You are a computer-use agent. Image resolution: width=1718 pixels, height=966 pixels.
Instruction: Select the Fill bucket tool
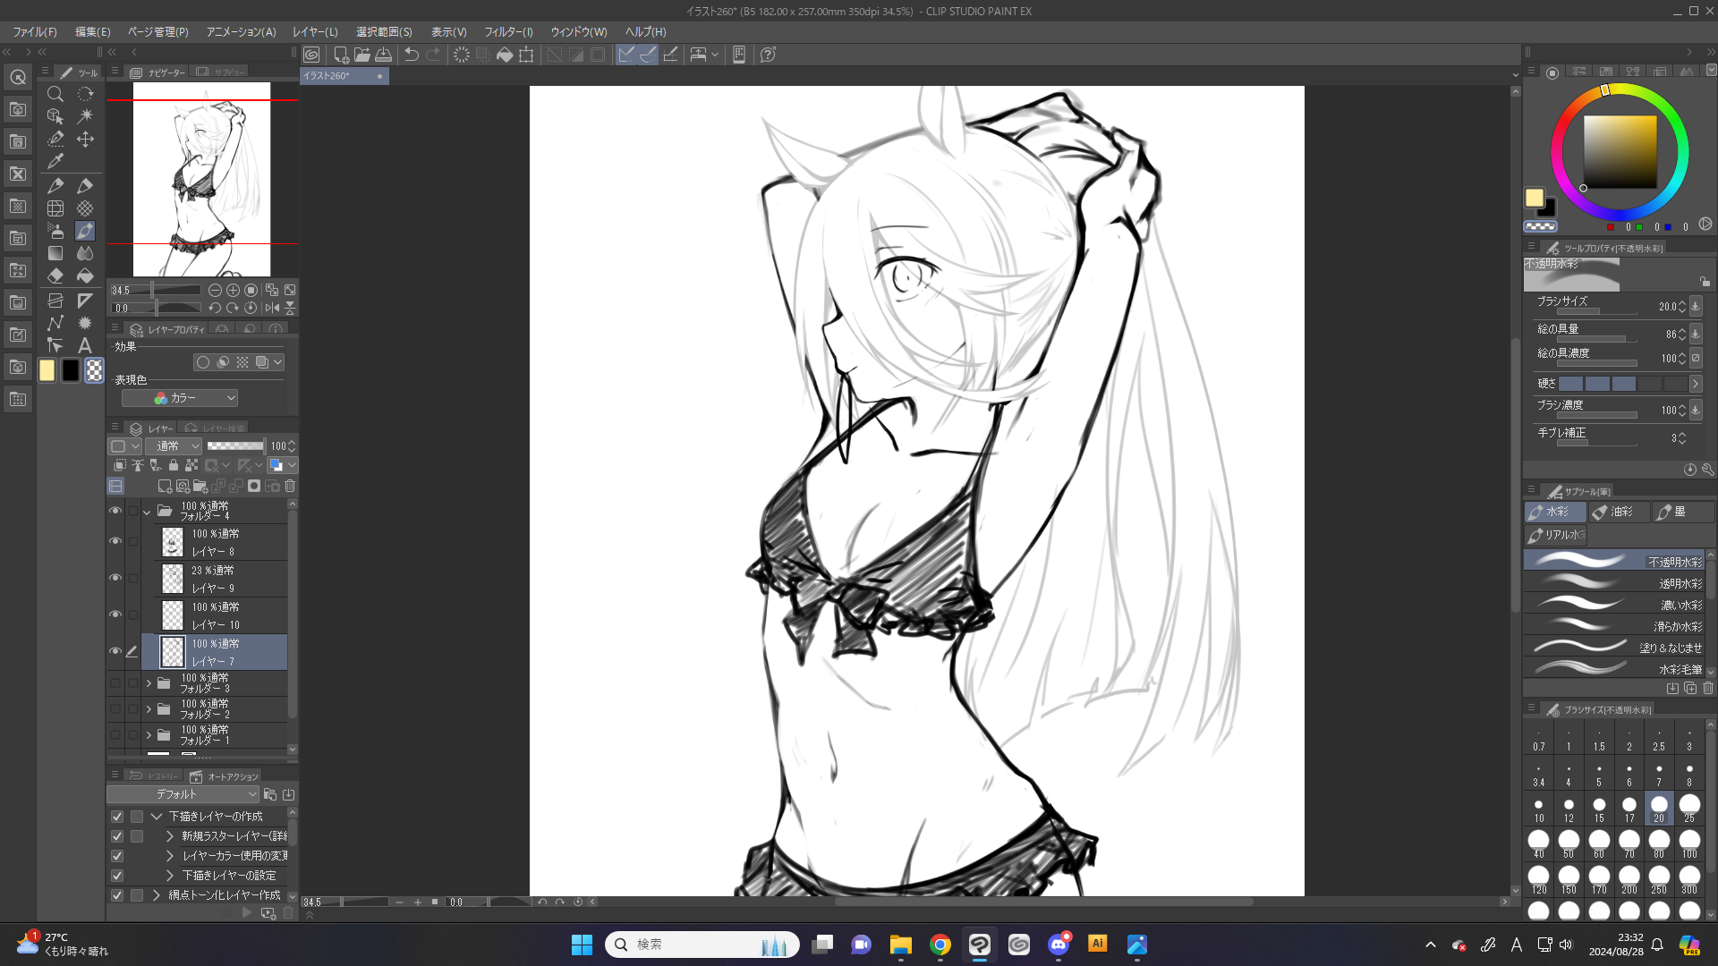85,276
